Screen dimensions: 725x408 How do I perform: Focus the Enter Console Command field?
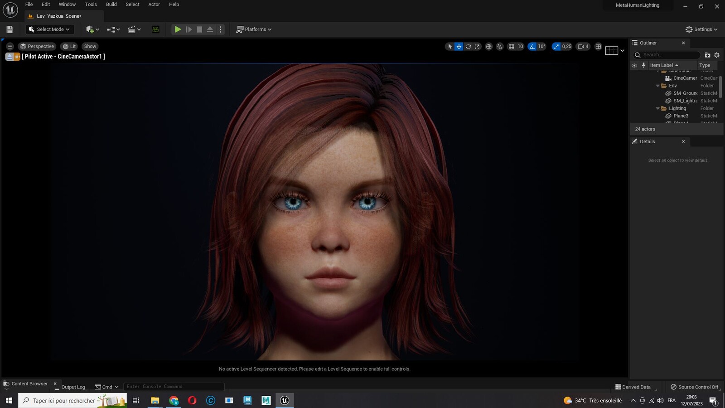pos(174,387)
